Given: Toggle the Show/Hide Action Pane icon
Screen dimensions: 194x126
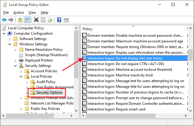Looking at the screenshot, I should coord(66,20).
